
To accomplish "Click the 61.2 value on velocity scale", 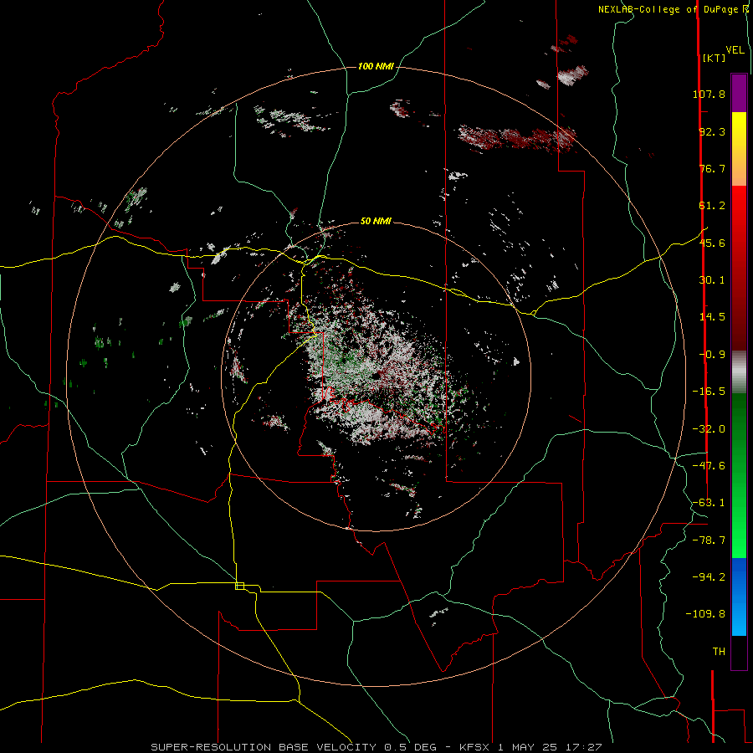I will [x=712, y=206].
